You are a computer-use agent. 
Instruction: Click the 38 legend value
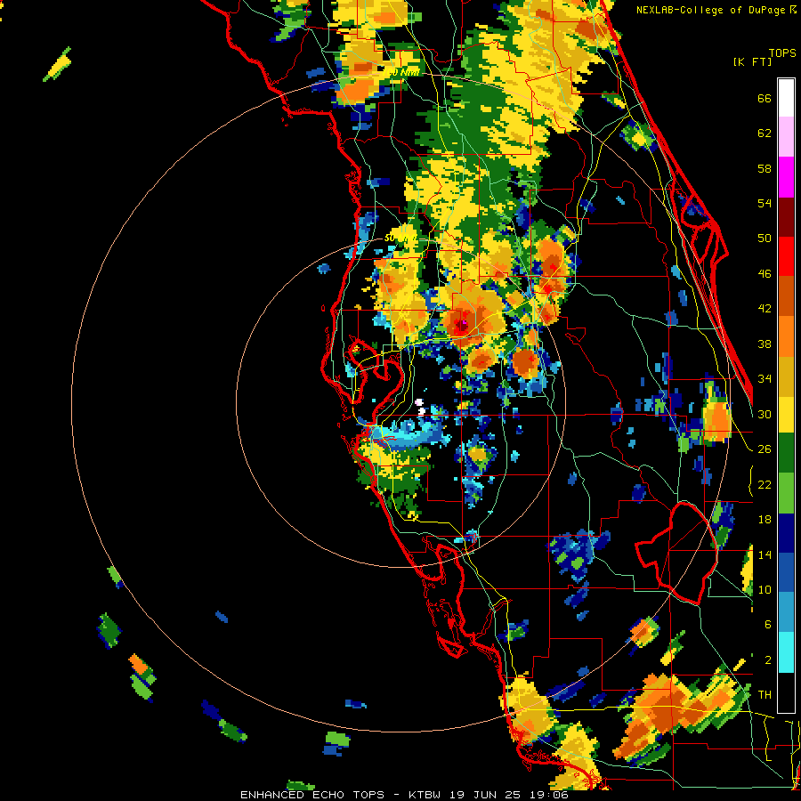(x=765, y=344)
